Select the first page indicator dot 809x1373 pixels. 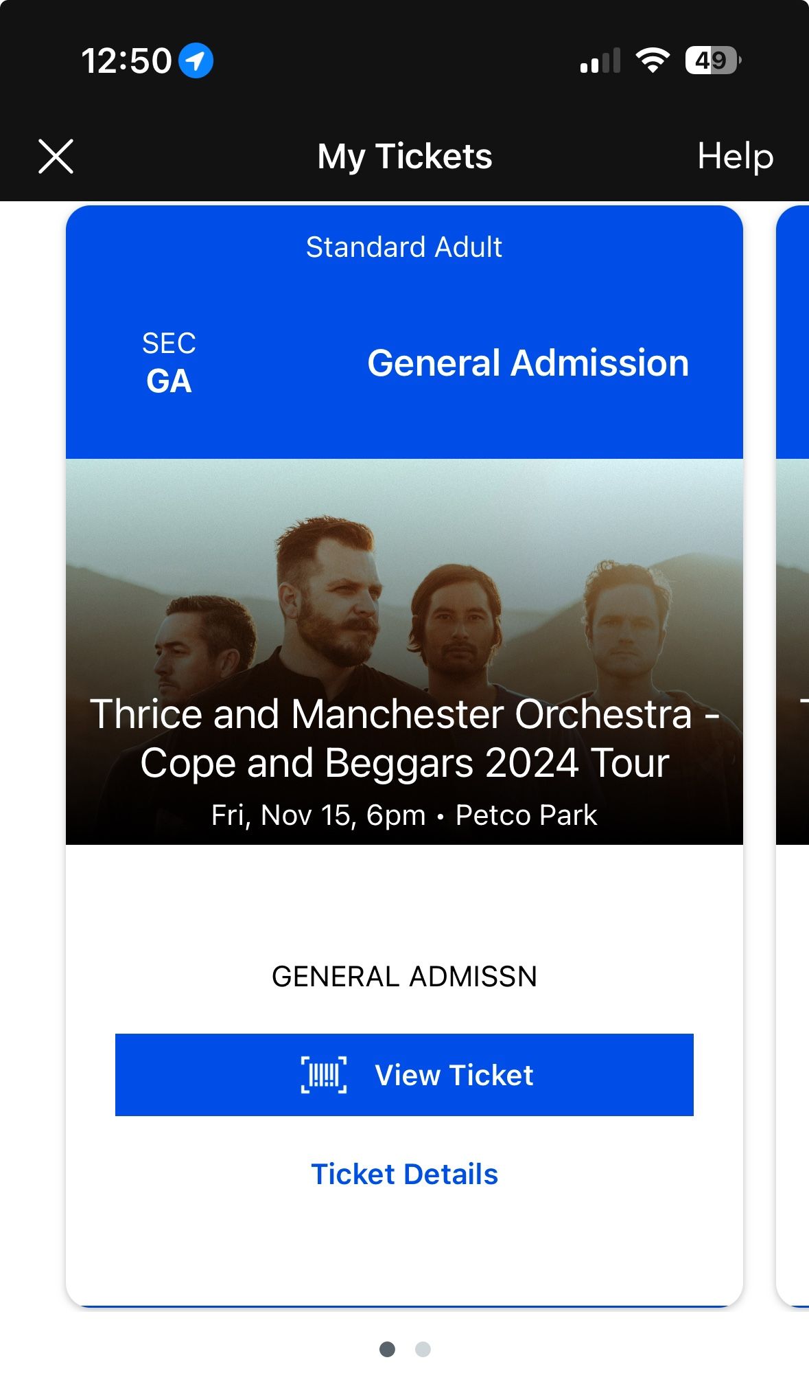click(x=387, y=1349)
